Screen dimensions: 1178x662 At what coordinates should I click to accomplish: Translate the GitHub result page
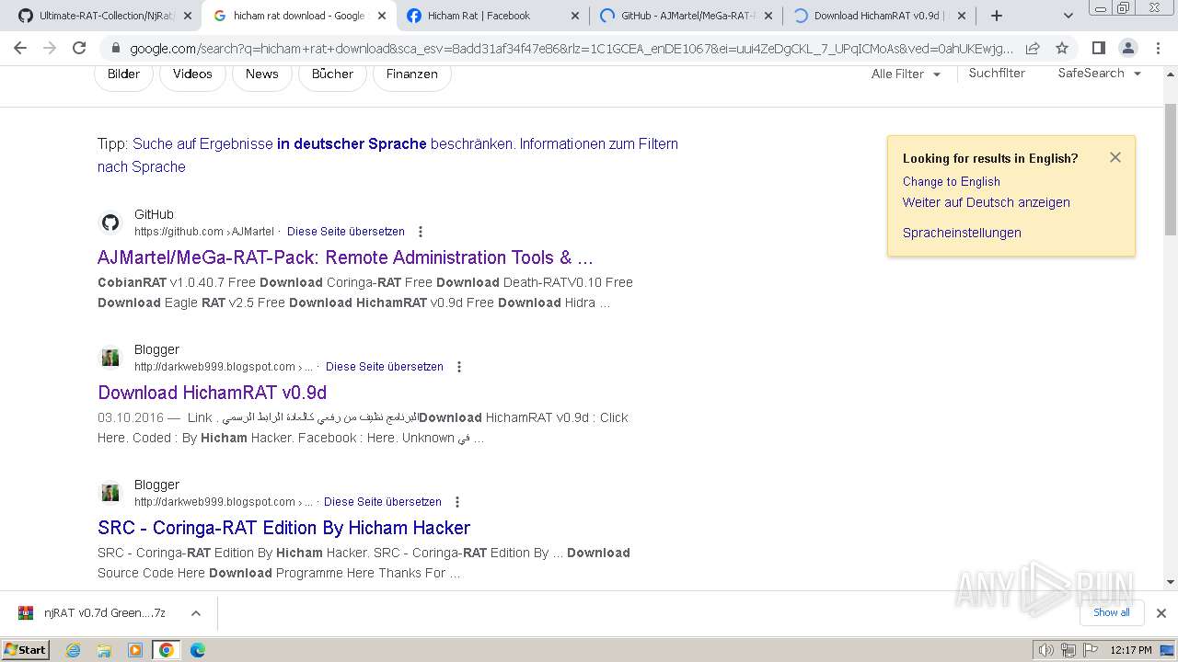click(x=346, y=232)
